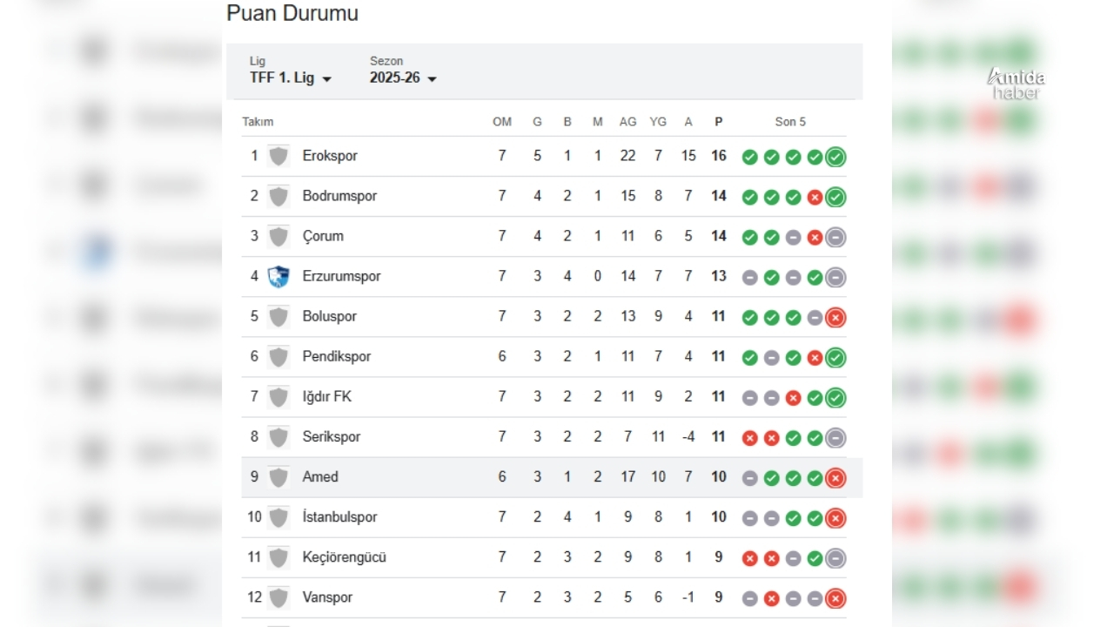Click Serikspor's first red loss icon

click(749, 438)
